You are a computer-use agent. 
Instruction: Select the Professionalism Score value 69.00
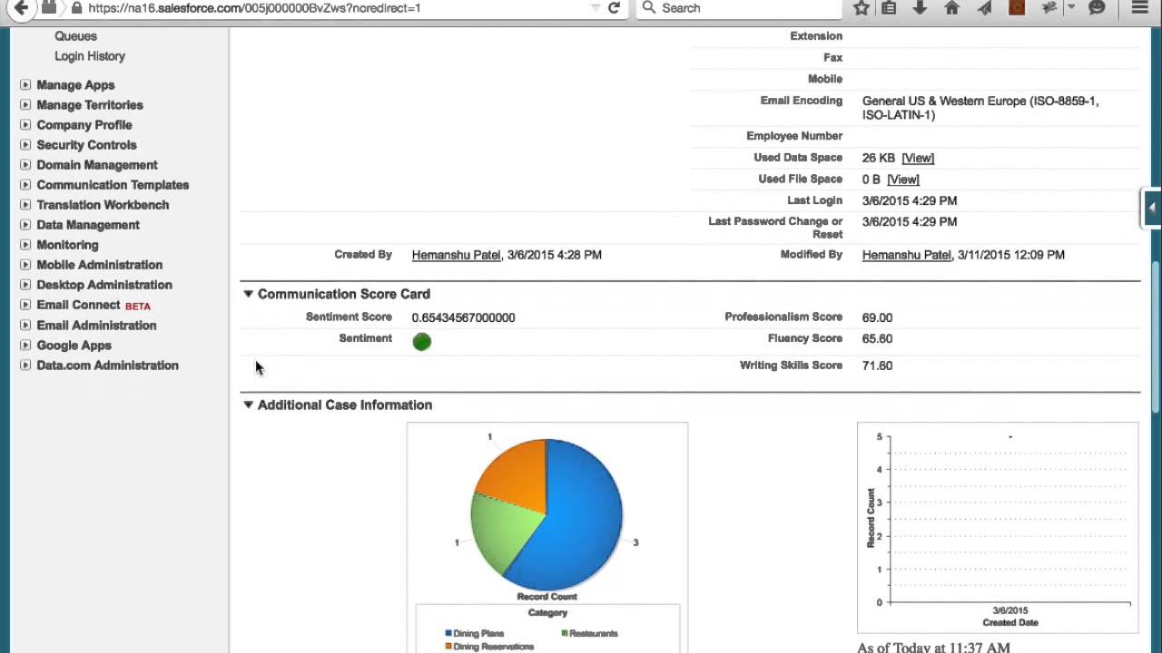pyautogui.click(x=877, y=317)
